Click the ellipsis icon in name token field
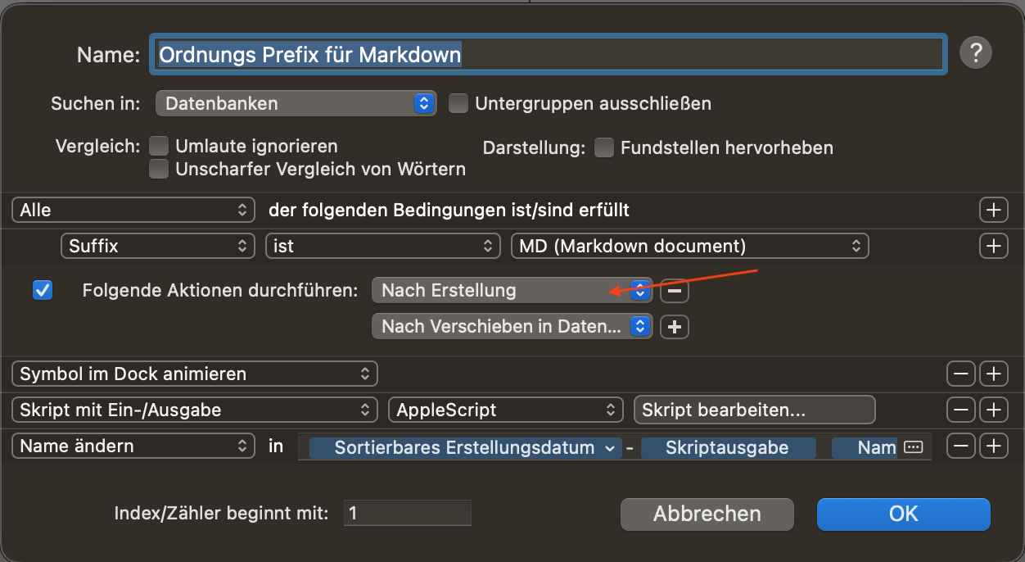Viewport: 1025px width, 562px height. (x=913, y=447)
